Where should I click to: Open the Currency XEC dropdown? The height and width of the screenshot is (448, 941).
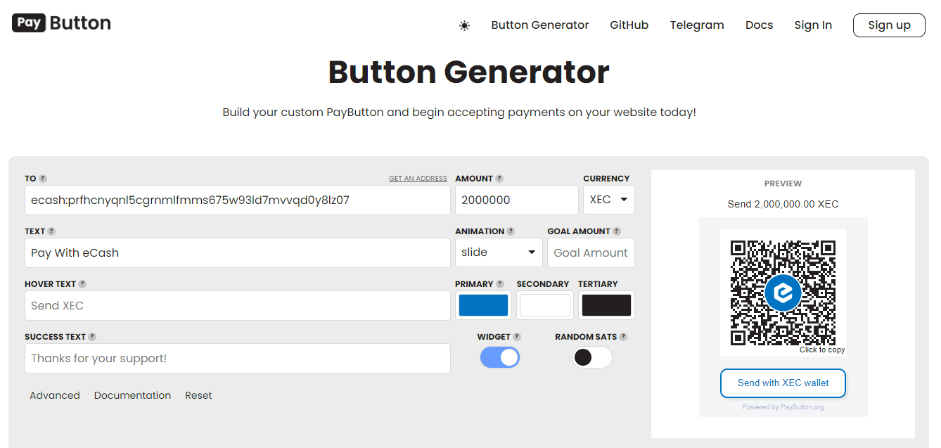608,200
